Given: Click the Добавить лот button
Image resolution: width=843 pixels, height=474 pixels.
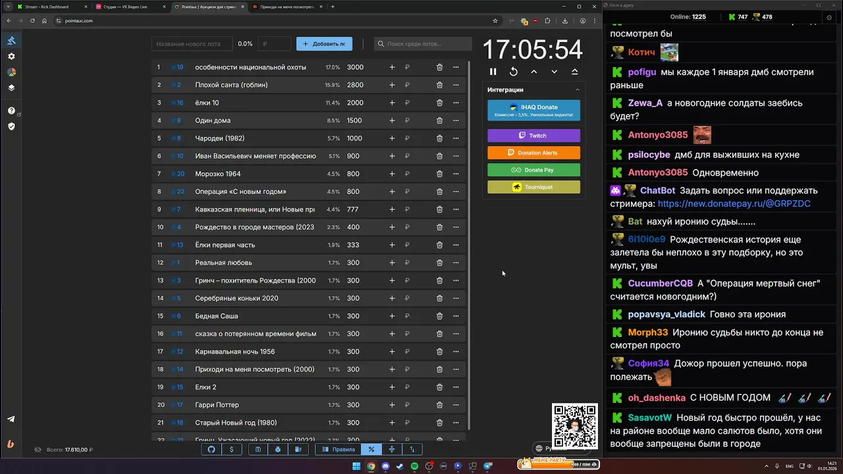Looking at the screenshot, I should pyautogui.click(x=324, y=44).
